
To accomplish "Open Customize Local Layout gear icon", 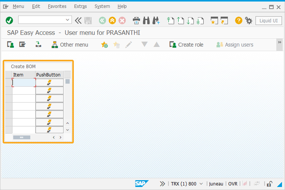I will (x=249, y=21).
